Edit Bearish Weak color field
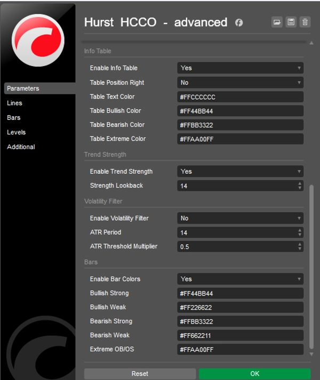This screenshot has height=380, width=320. click(x=240, y=336)
